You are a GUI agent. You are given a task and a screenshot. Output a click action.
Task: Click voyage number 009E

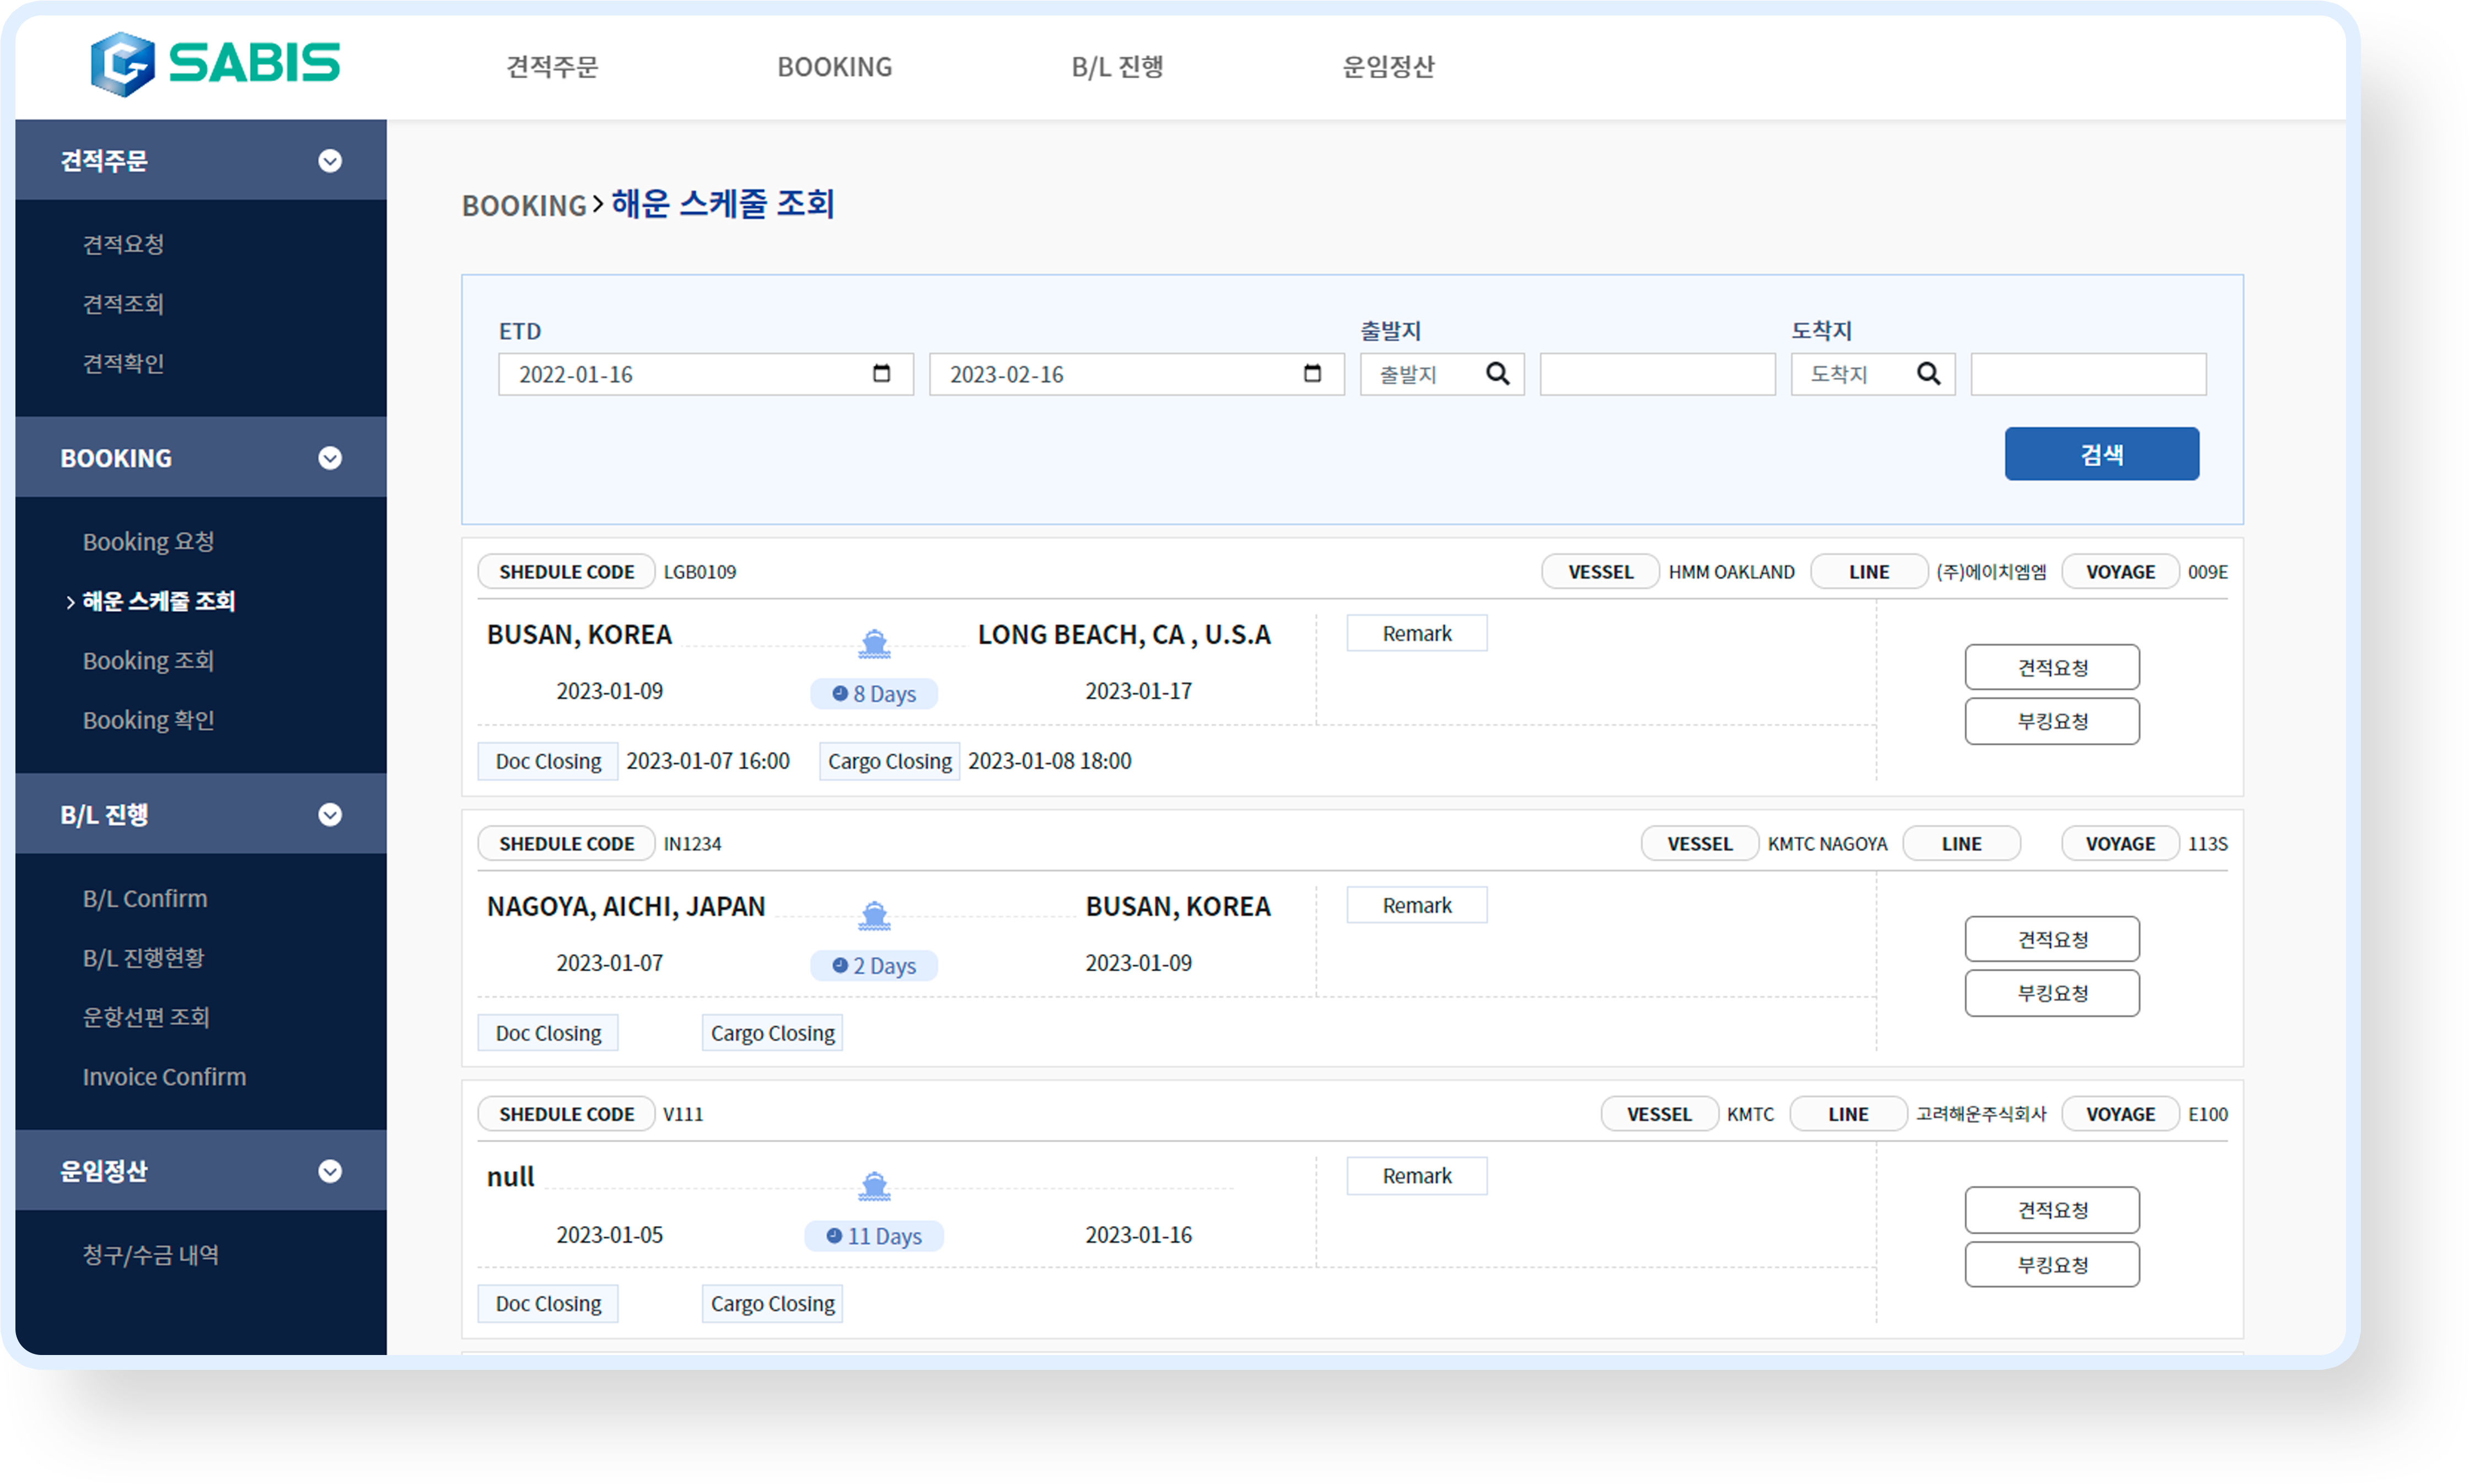(x=2207, y=572)
